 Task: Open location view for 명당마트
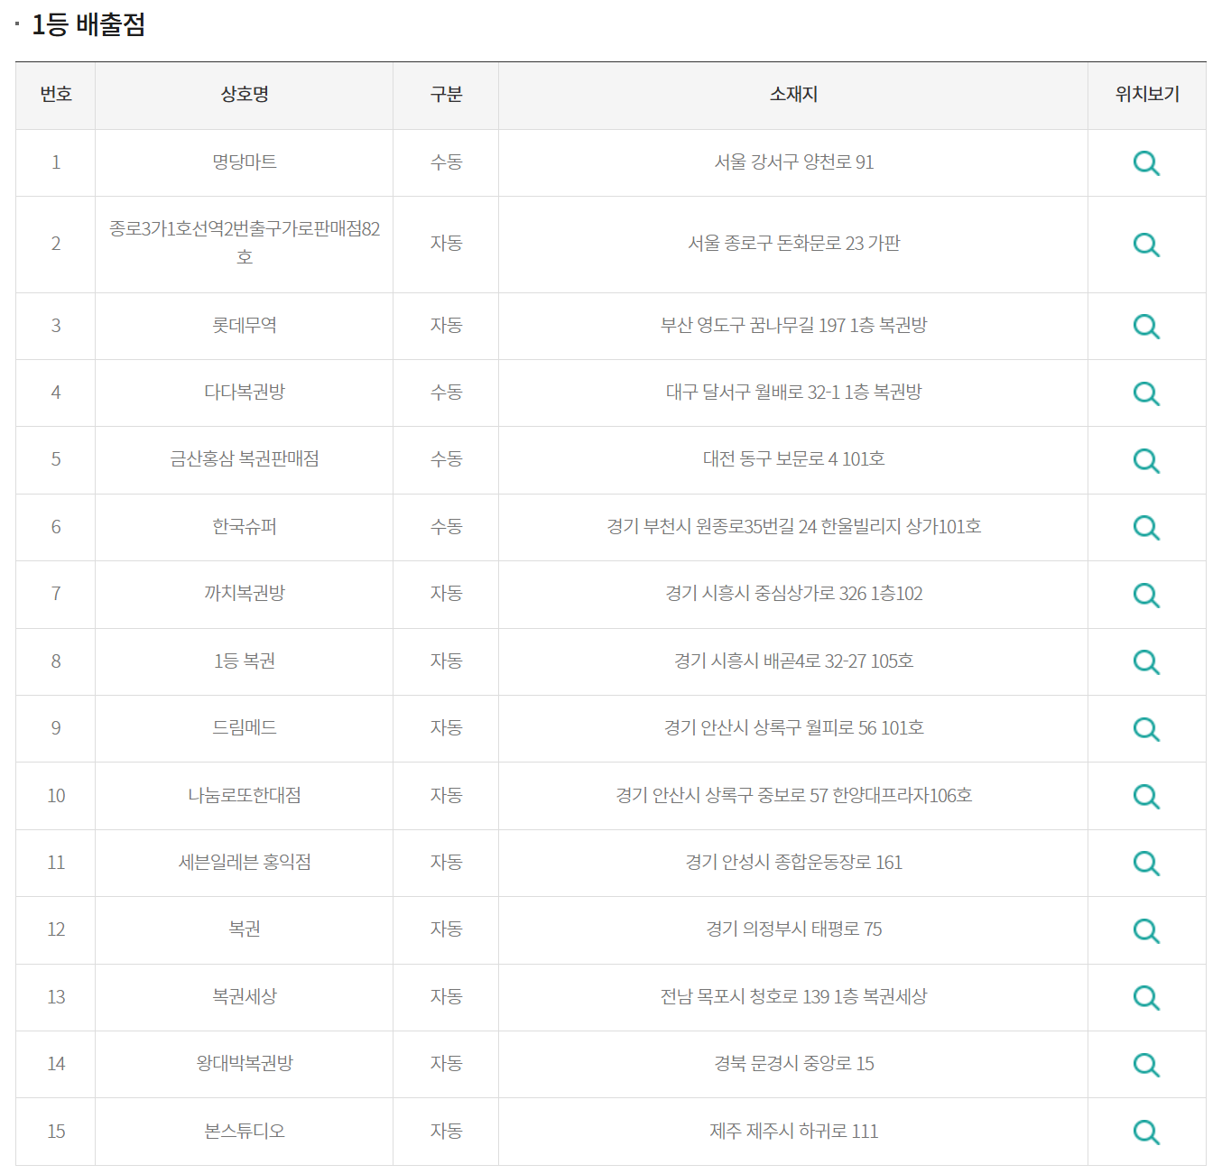(1146, 163)
